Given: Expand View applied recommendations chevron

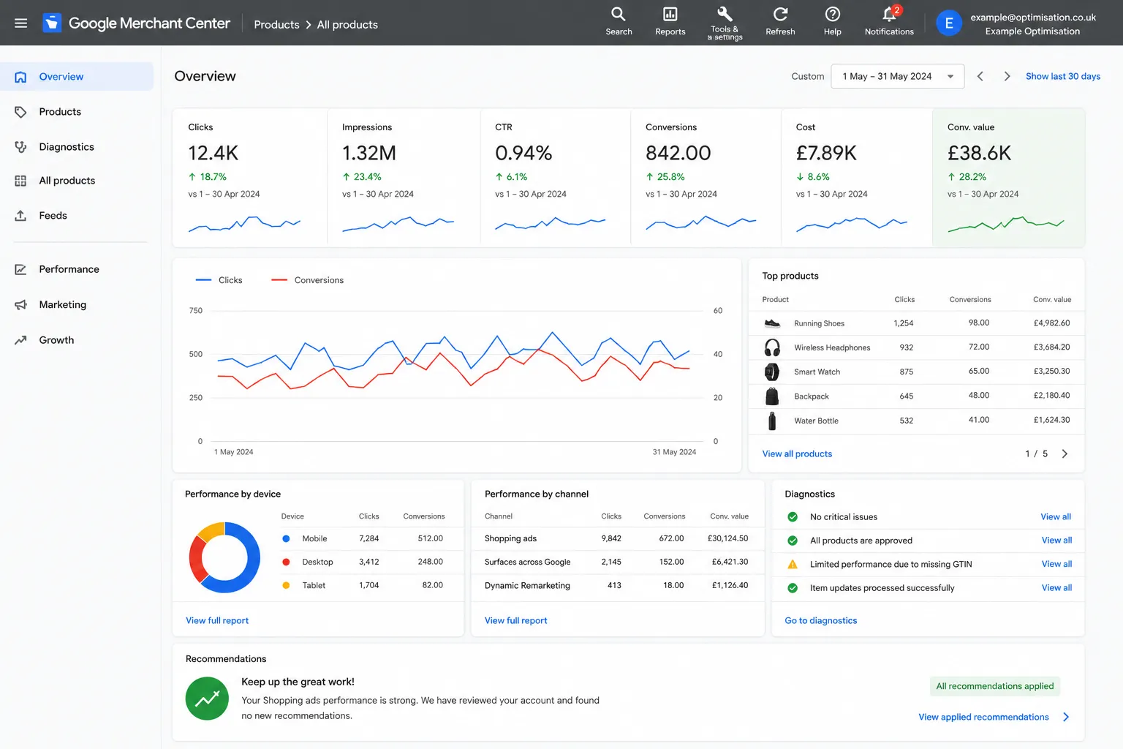Looking at the screenshot, I should 1066,717.
